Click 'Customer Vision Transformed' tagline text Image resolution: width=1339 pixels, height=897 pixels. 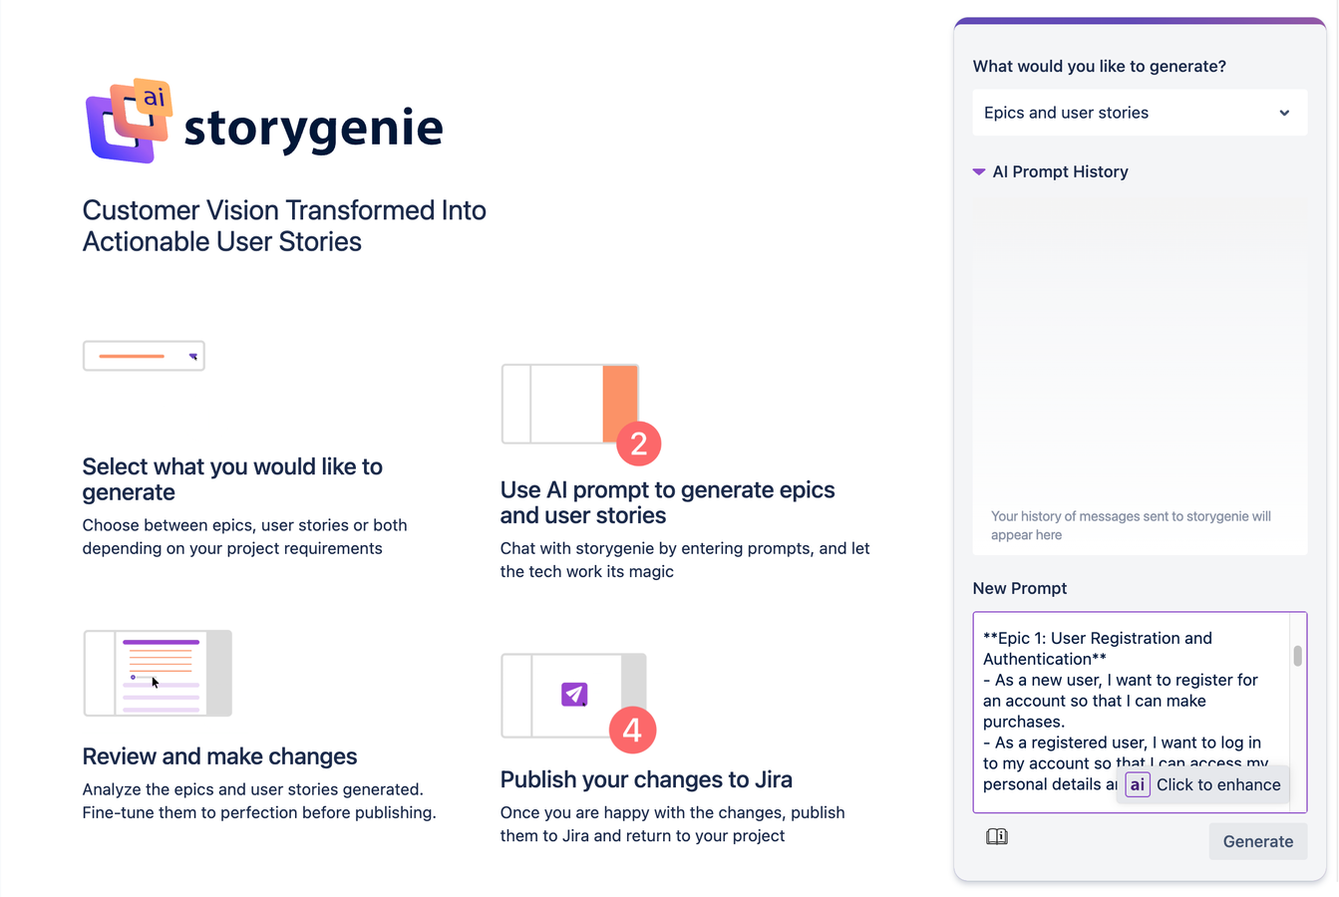click(284, 225)
